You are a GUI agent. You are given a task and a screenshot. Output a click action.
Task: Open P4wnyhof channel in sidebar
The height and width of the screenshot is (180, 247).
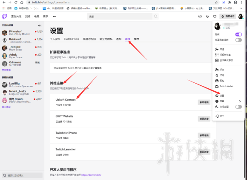click(x=22, y=33)
